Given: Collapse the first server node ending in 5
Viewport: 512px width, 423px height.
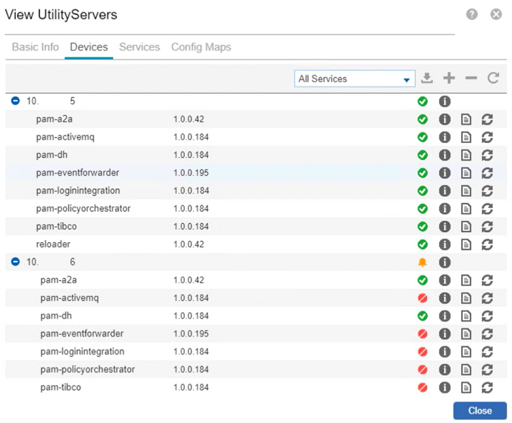Looking at the screenshot, I should pyautogui.click(x=16, y=102).
